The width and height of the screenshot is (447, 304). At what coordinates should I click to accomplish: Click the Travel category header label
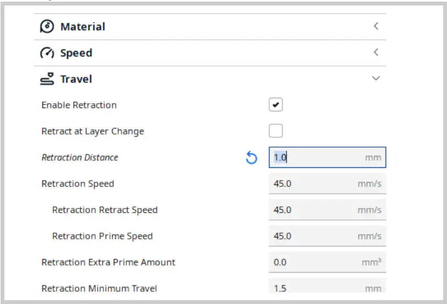point(76,80)
